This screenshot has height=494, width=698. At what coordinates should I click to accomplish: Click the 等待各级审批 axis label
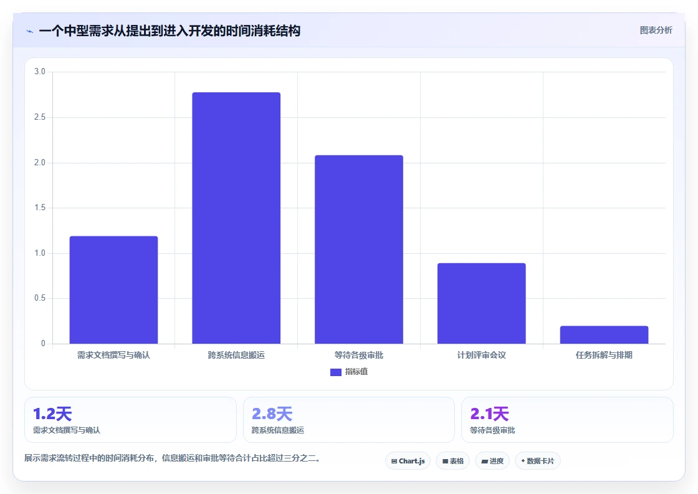[x=359, y=355]
